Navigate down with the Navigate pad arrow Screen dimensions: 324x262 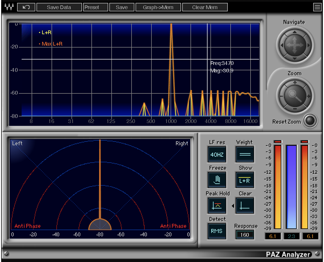(295, 59)
